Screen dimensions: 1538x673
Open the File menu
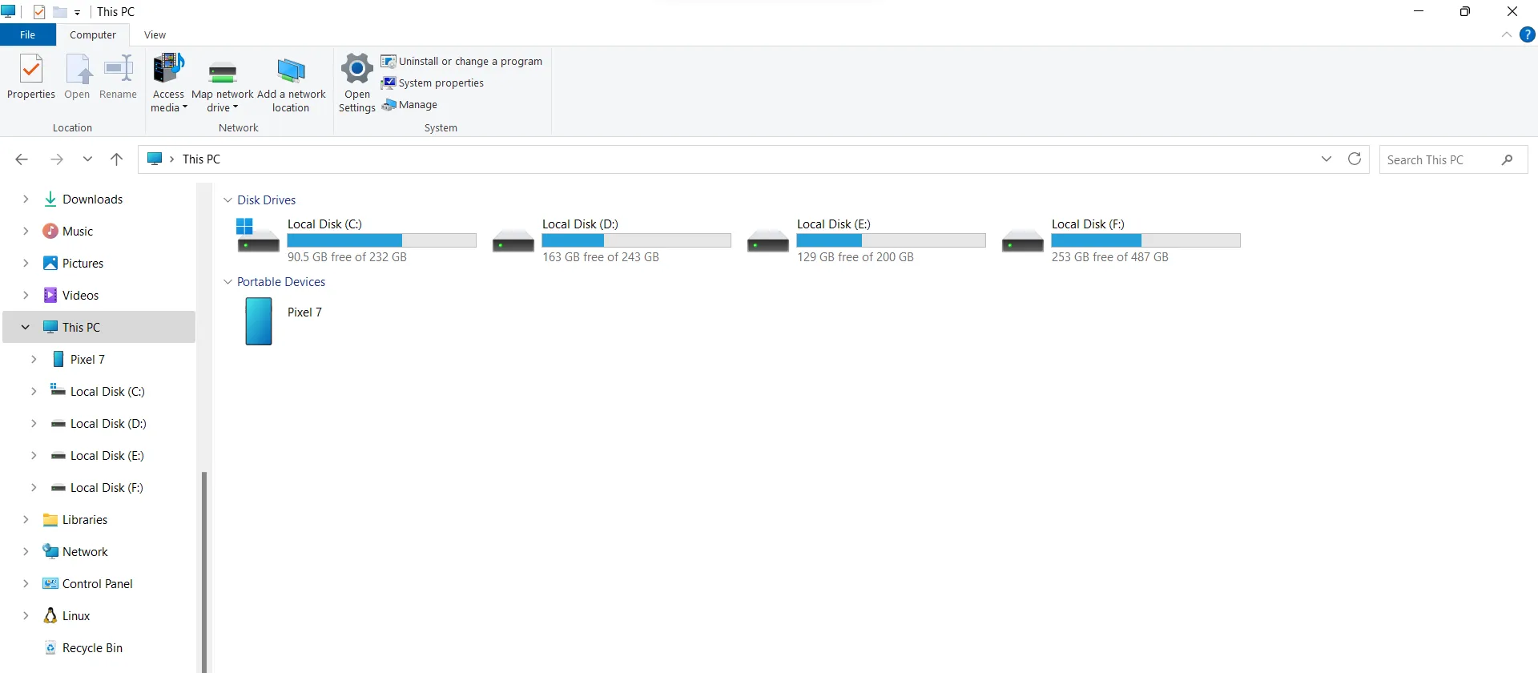28,34
